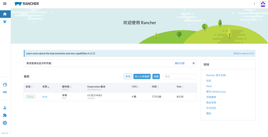Open the local cluster link
This screenshot has width=268, height=137.
point(45,97)
